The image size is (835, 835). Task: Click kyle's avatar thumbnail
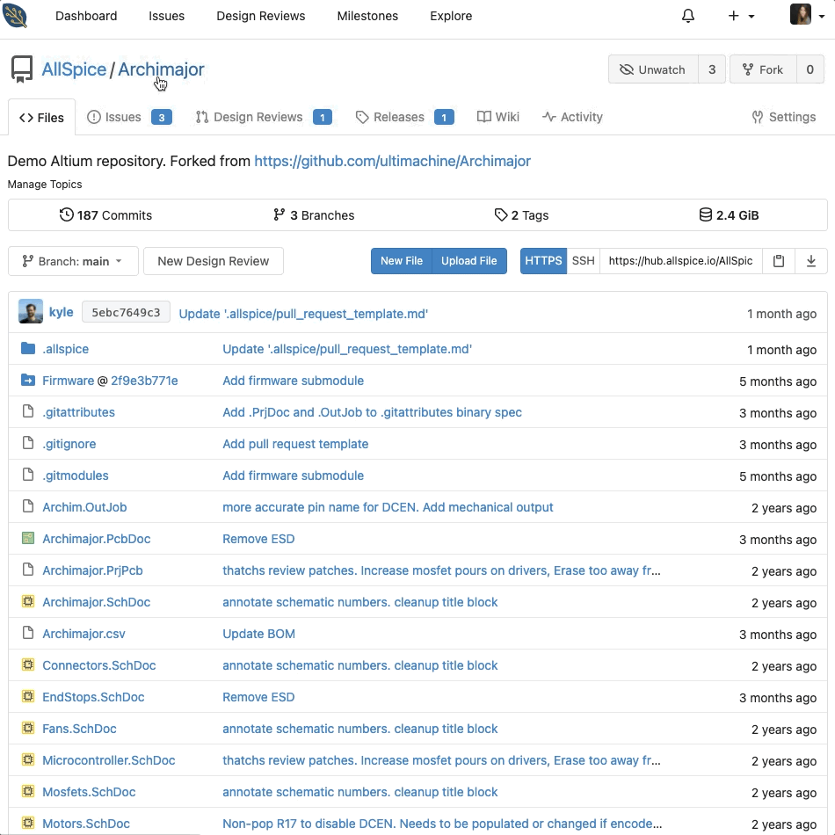pos(31,311)
